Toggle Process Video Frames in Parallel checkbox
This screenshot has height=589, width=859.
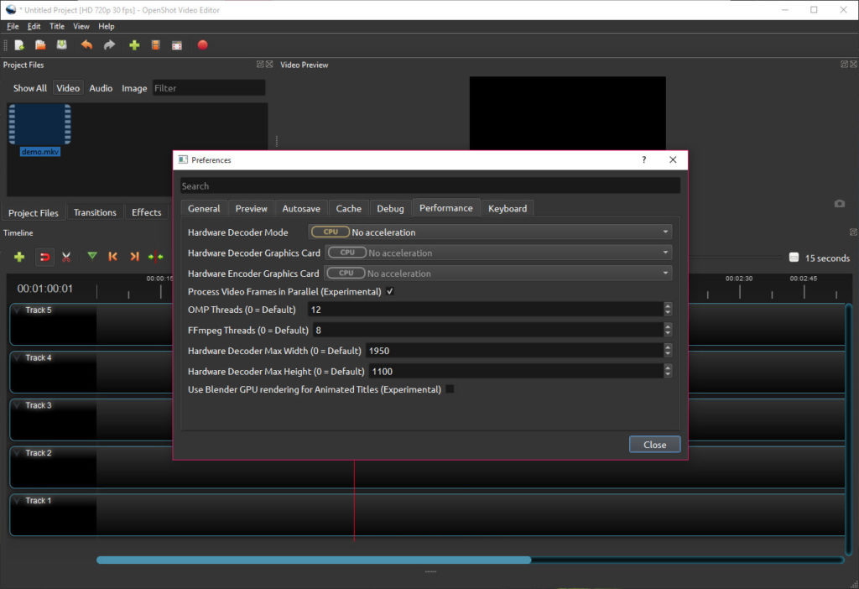pyautogui.click(x=390, y=291)
